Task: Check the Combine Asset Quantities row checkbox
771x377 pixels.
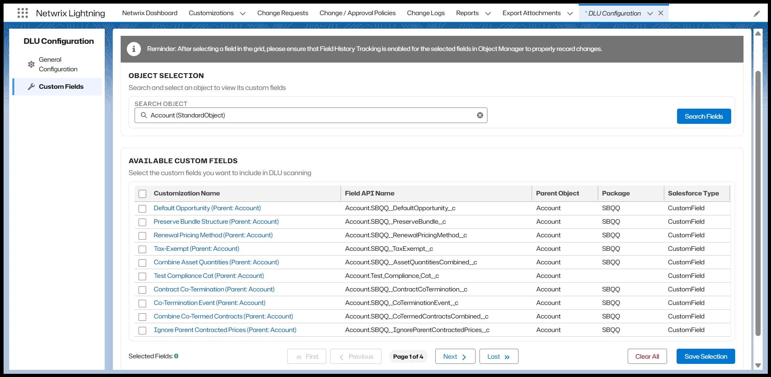Action: [142, 263]
